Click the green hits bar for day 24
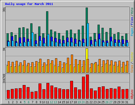This screenshot has height=105, width=135. [x=99, y=29]
